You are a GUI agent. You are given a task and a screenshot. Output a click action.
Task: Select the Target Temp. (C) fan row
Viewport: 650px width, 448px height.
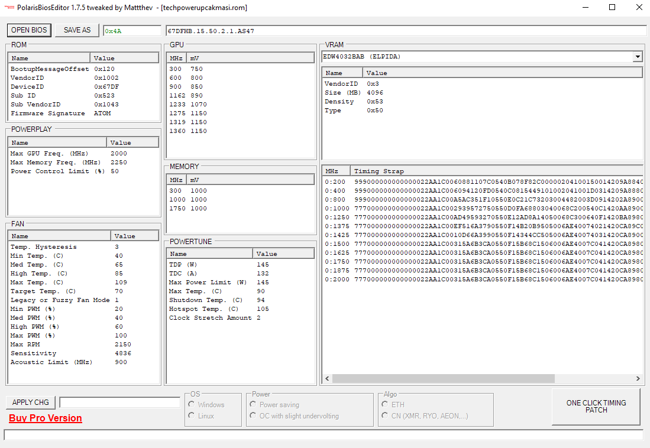click(83, 291)
